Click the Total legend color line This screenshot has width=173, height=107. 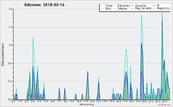[102, 6]
